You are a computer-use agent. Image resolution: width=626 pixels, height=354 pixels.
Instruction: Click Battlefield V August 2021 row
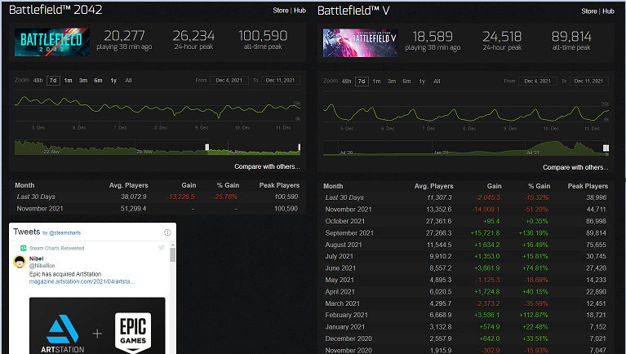[x=466, y=245]
